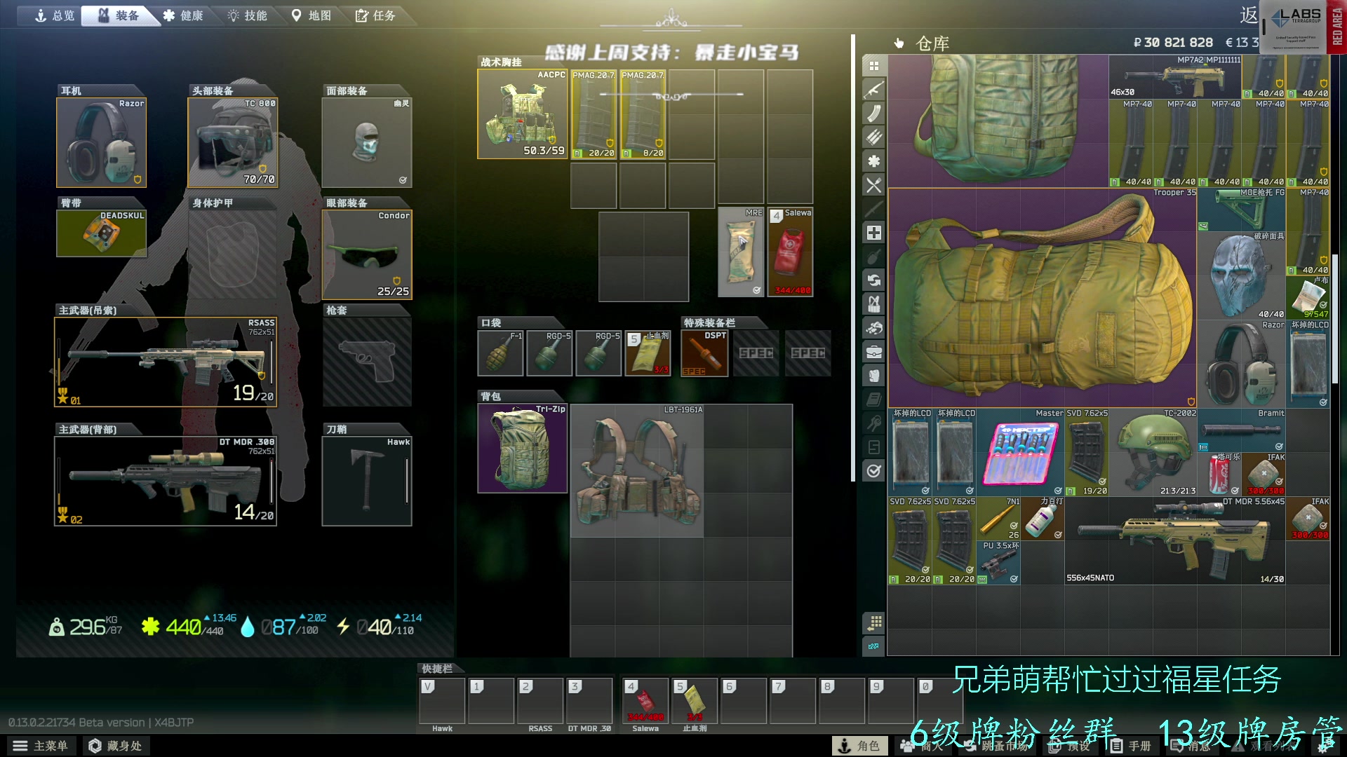
Task: Show all items with the stash grid filter
Action: point(873,66)
